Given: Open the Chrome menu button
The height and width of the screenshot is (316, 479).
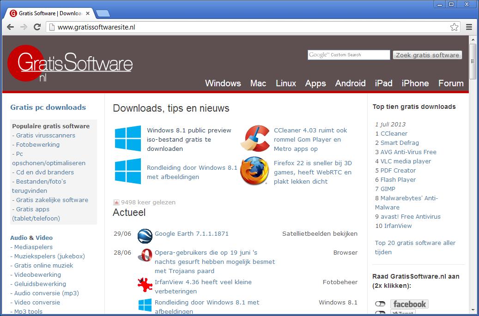Looking at the screenshot, I should (469, 27).
